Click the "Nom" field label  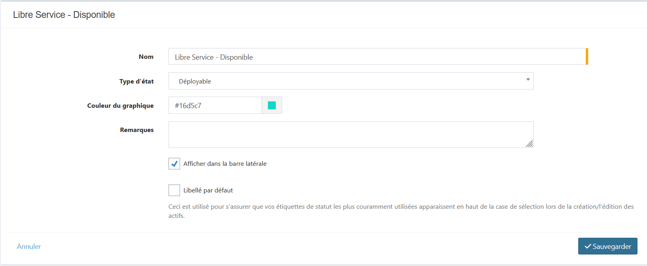pyautogui.click(x=146, y=57)
